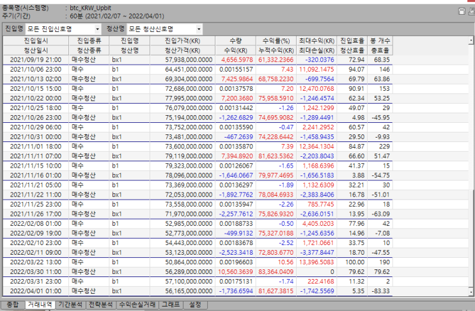Click the 2022/03/22 13:00 entry date cell

36,262
